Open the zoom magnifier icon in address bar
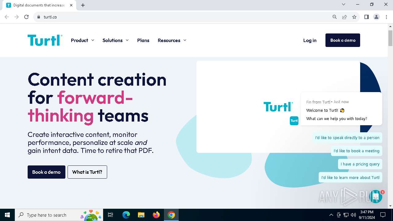The width and height of the screenshot is (393, 221). (x=335, y=17)
